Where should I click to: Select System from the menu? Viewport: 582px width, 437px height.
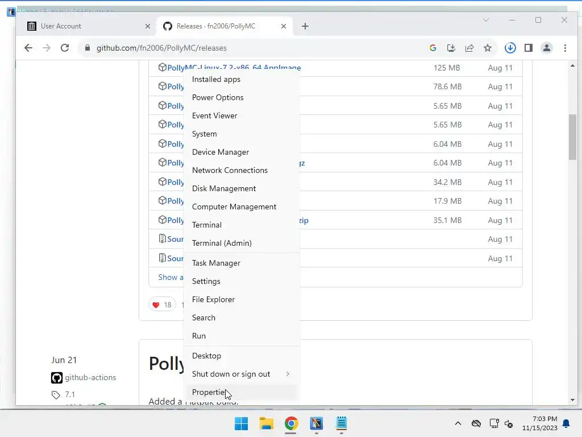coord(241,134)
